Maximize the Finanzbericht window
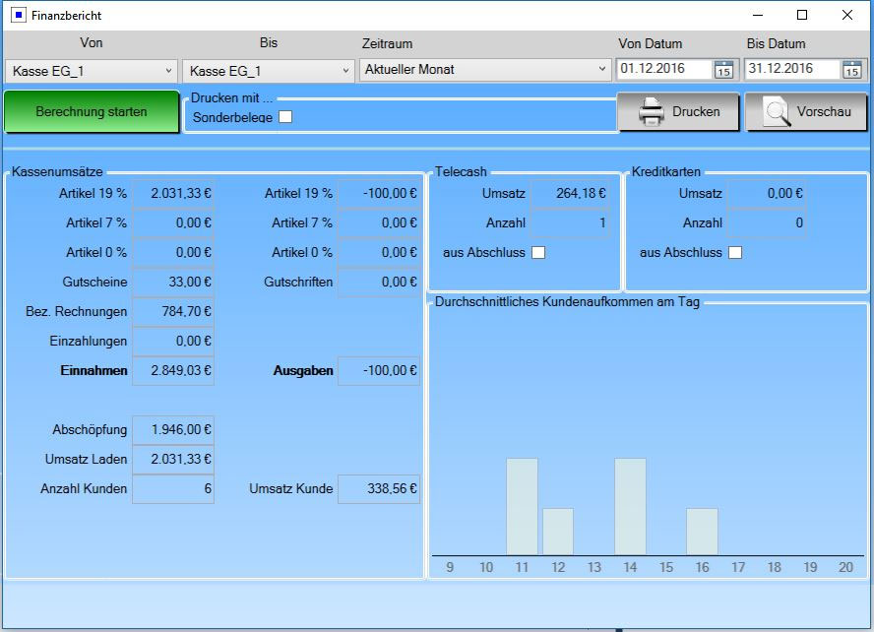The image size is (874, 632). pyautogui.click(x=802, y=16)
